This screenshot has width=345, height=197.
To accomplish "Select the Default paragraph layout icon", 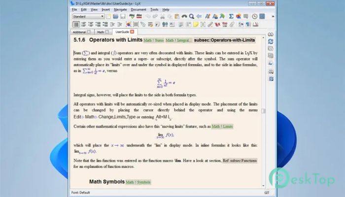I will coord(76,25).
